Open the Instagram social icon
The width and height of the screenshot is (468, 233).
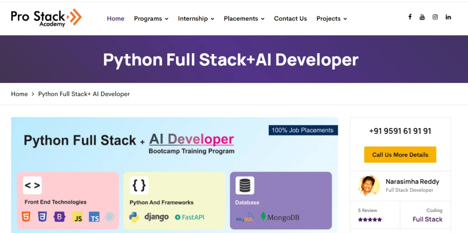click(x=435, y=17)
